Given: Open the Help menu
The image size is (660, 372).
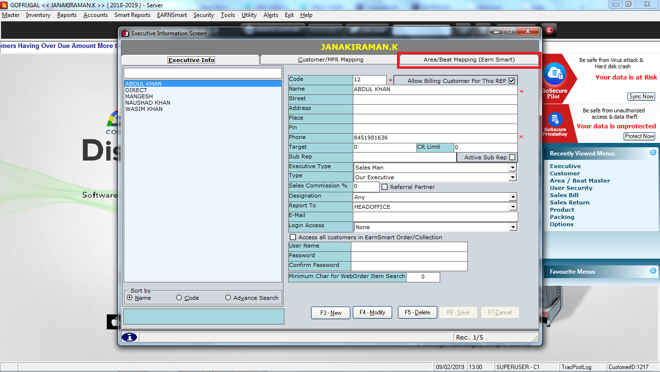Looking at the screenshot, I should (306, 15).
